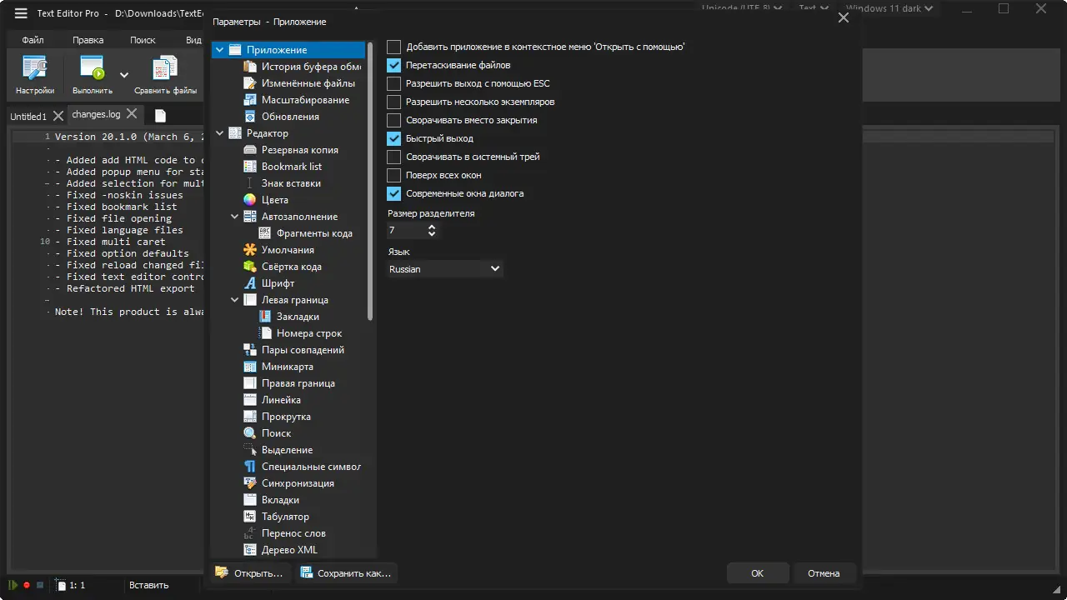Switch to the changes.log tab
This screenshot has width=1067, height=600.
tap(96, 114)
